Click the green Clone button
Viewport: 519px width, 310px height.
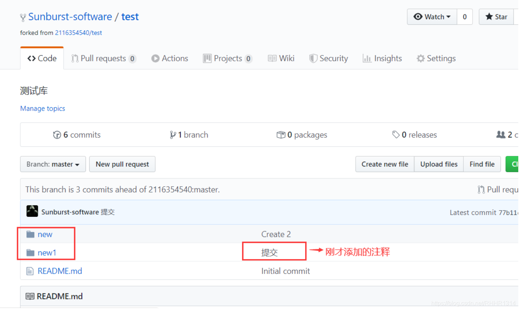[512, 164]
